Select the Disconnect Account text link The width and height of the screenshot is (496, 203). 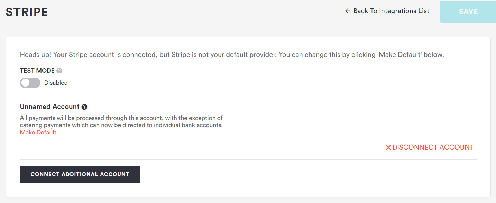pos(433,147)
